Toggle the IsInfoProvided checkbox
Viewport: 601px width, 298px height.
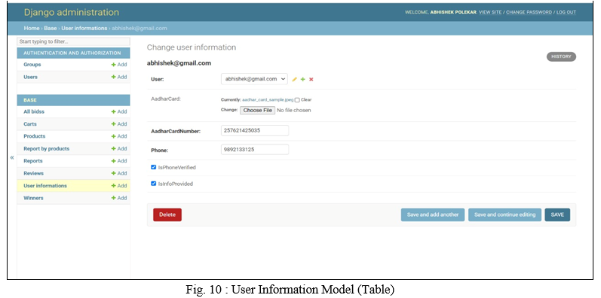pyautogui.click(x=154, y=184)
